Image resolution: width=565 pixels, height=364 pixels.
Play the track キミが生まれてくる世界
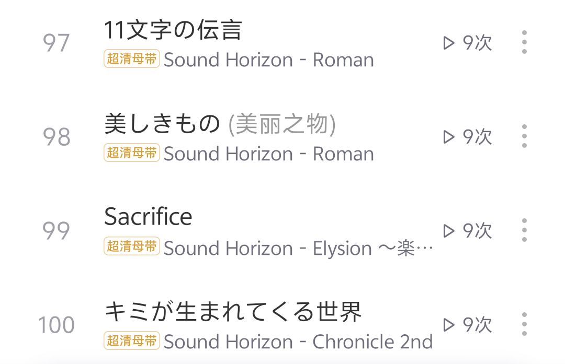pos(233,312)
